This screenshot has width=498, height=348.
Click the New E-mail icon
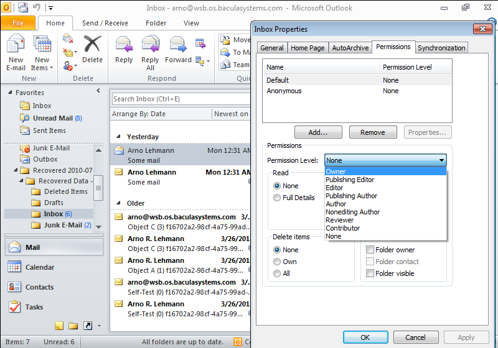16,43
